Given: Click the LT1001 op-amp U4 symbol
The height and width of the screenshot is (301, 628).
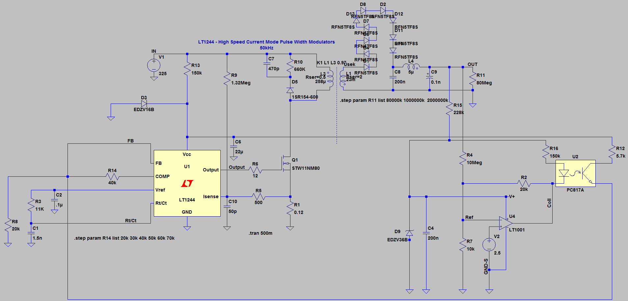Looking at the screenshot, I should [x=505, y=223].
